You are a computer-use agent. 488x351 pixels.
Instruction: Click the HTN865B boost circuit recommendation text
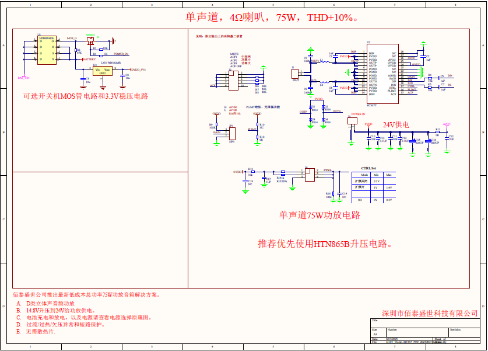tap(325, 244)
